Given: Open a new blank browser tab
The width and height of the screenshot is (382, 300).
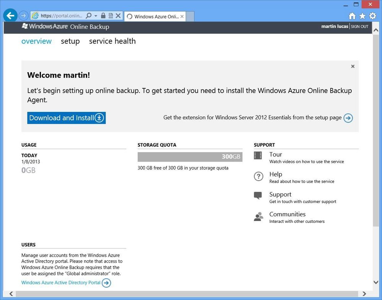Looking at the screenshot, I should pos(190,16).
